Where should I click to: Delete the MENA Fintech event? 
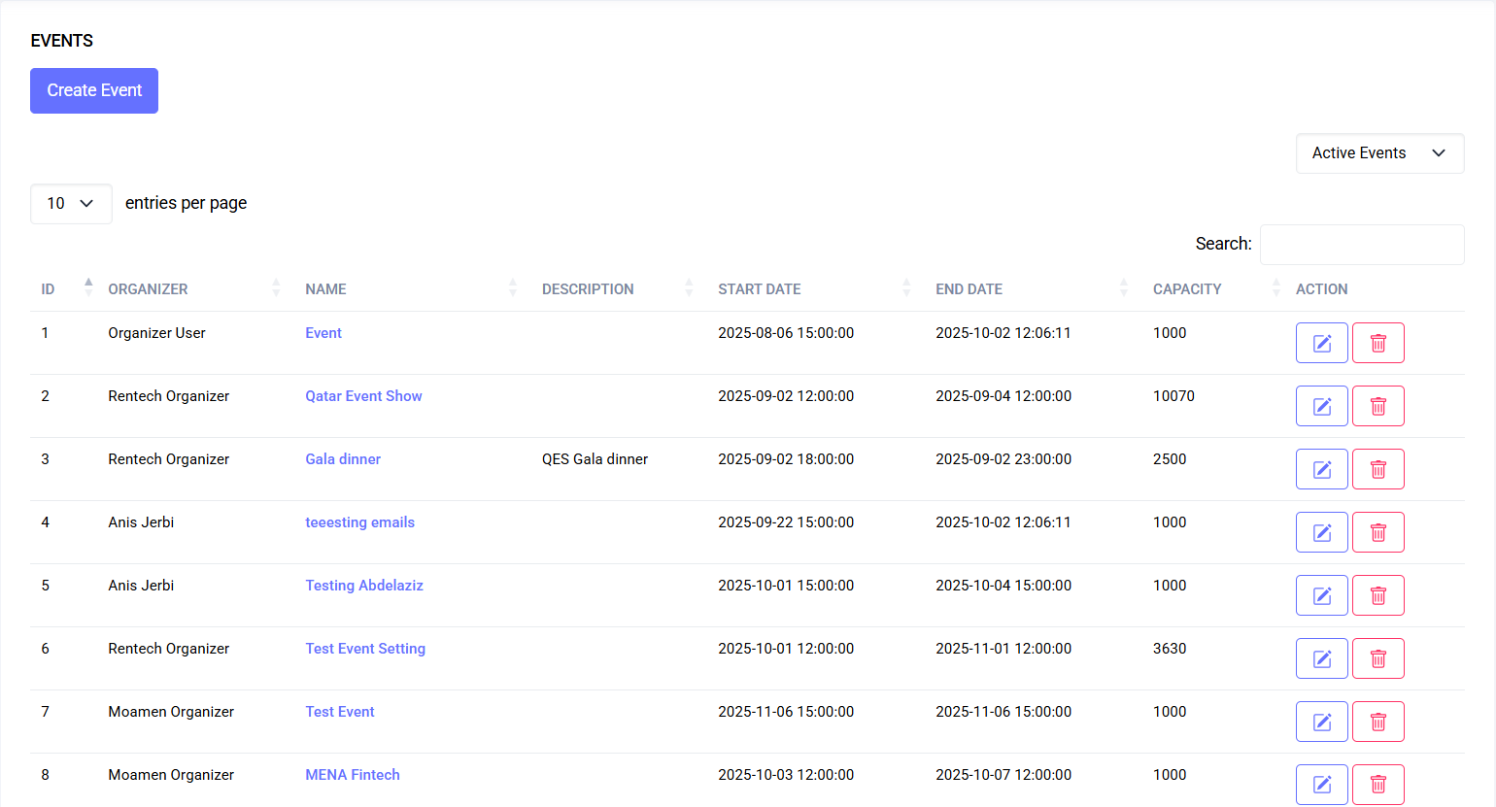tap(1378, 784)
